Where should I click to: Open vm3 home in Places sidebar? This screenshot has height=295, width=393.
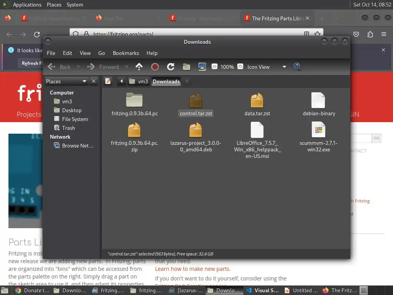(x=63, y=101)
